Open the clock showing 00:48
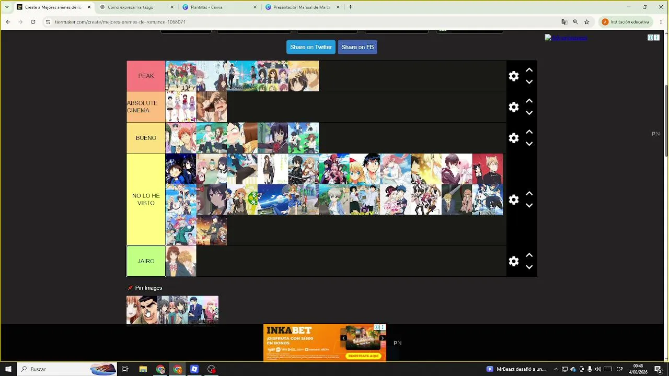This screenshot has width=669, height=376. point(638,369)
